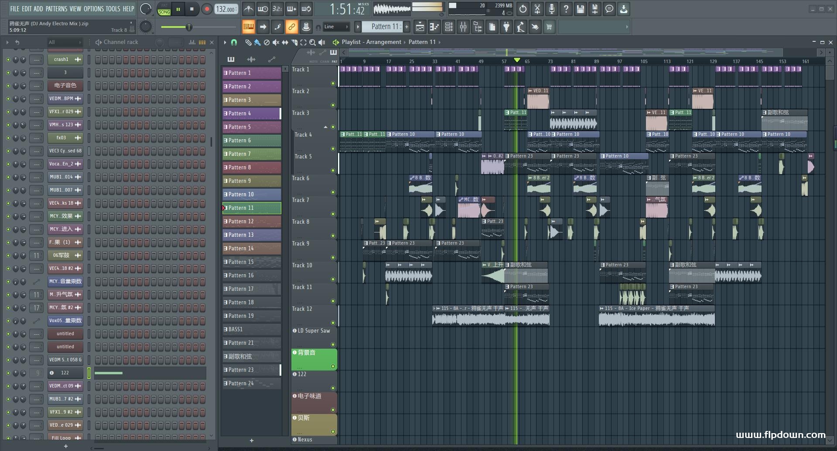Open the Line snap dropdown

coord(336,27)
